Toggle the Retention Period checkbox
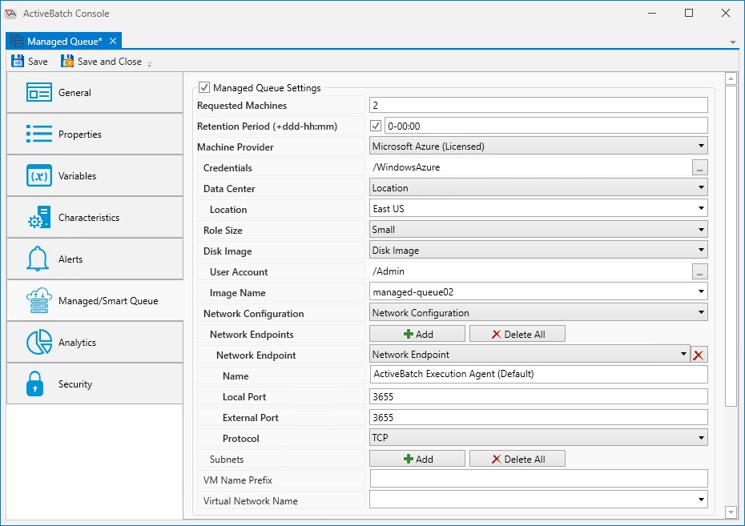This screenshot has height=526, width=745. (x=376, y=126)
